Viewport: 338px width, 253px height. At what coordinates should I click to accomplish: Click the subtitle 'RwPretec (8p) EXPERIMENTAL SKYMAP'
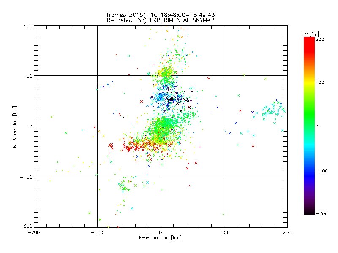coord(161,20)
